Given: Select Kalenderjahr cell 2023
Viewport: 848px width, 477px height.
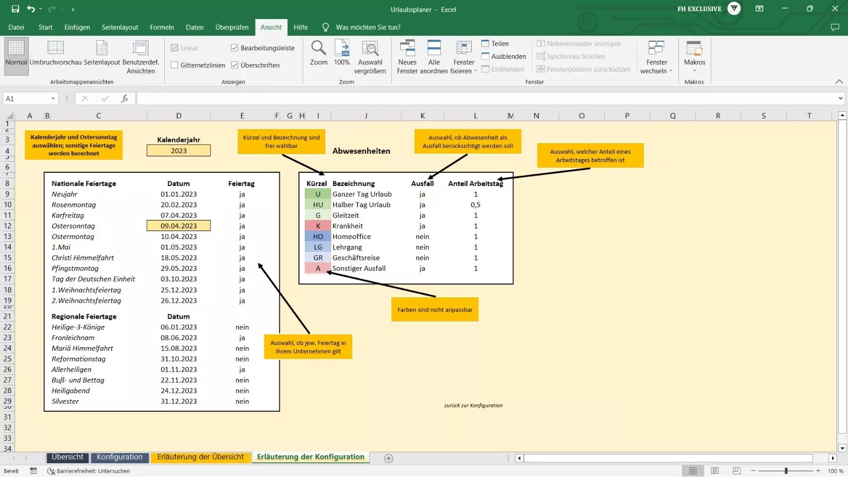Looking at the screenshot, I should point(179,151).
